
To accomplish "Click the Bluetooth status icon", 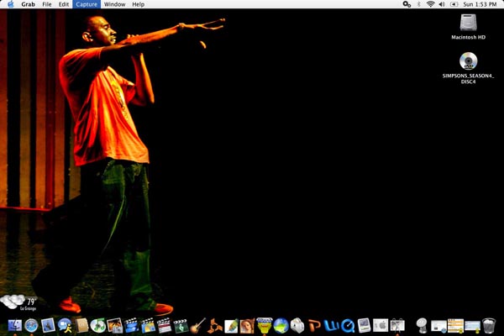I will click(x=418, y=4).
